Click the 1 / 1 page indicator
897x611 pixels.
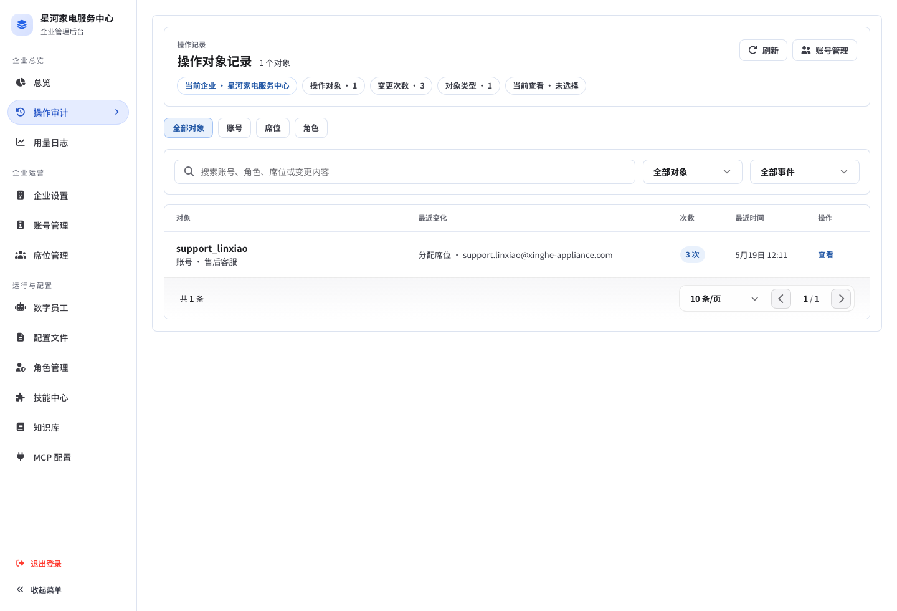click(x=811, y=299)
